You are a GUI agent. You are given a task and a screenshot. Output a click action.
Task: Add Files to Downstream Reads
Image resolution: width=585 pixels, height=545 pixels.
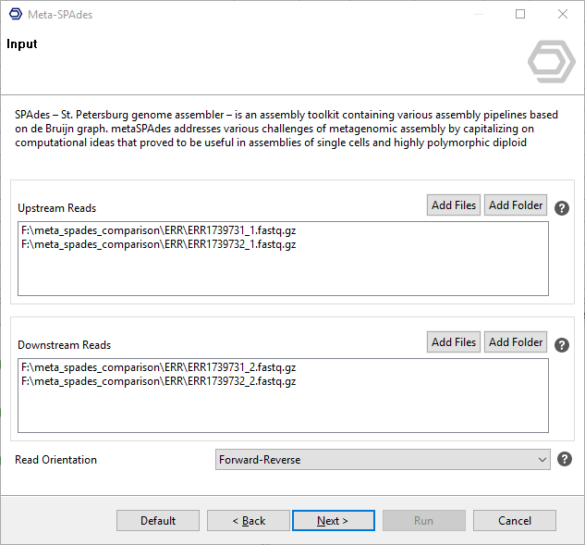coord(454,342)
